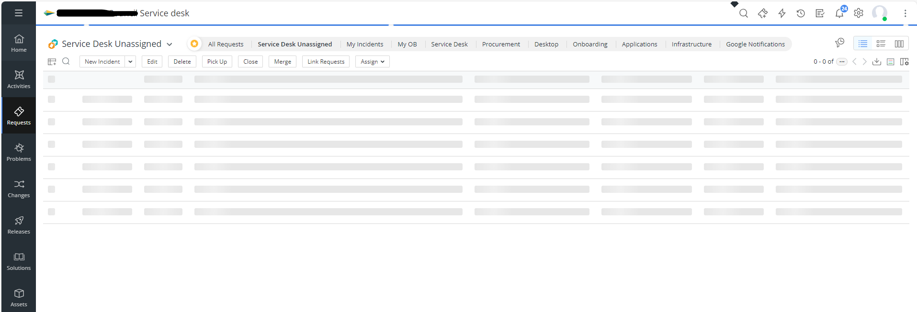Click the starred views favorite icon

(x=194, y=44)
